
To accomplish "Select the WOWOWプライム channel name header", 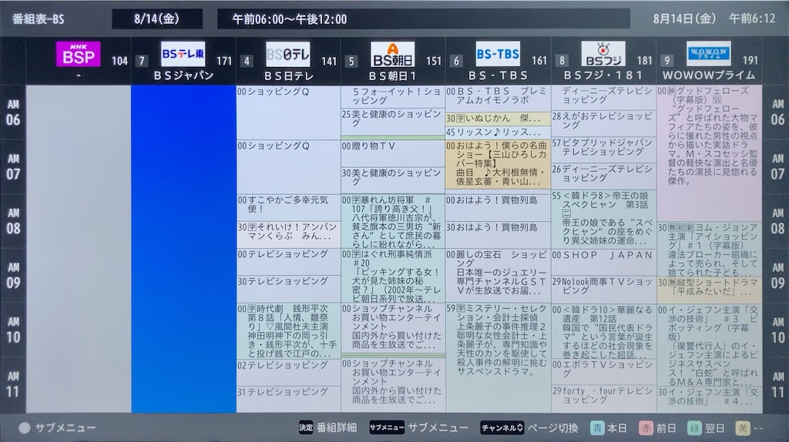I will (x=709, y=75).
